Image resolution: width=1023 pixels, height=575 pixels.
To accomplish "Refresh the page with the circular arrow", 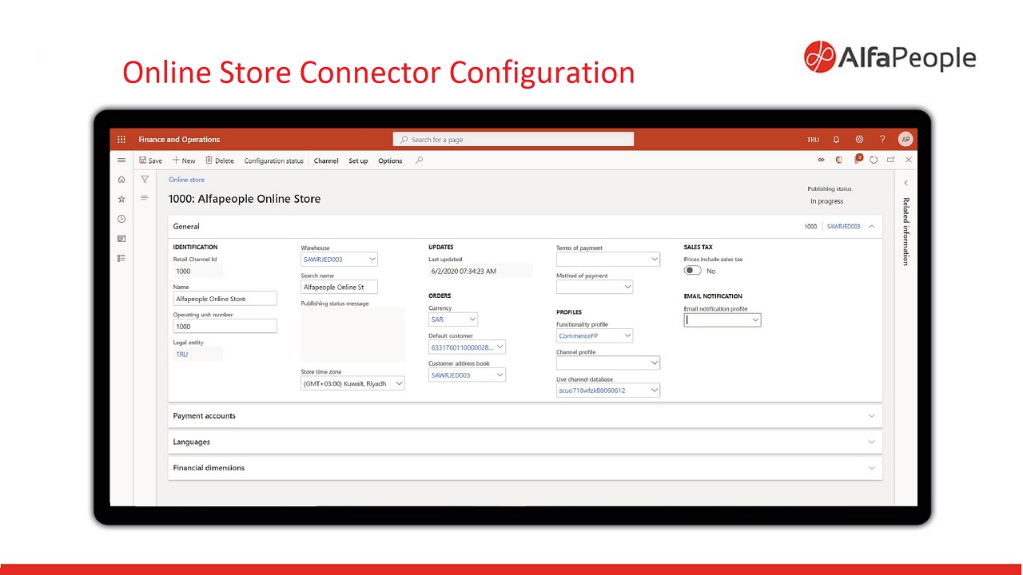I will tap(874, 160).
